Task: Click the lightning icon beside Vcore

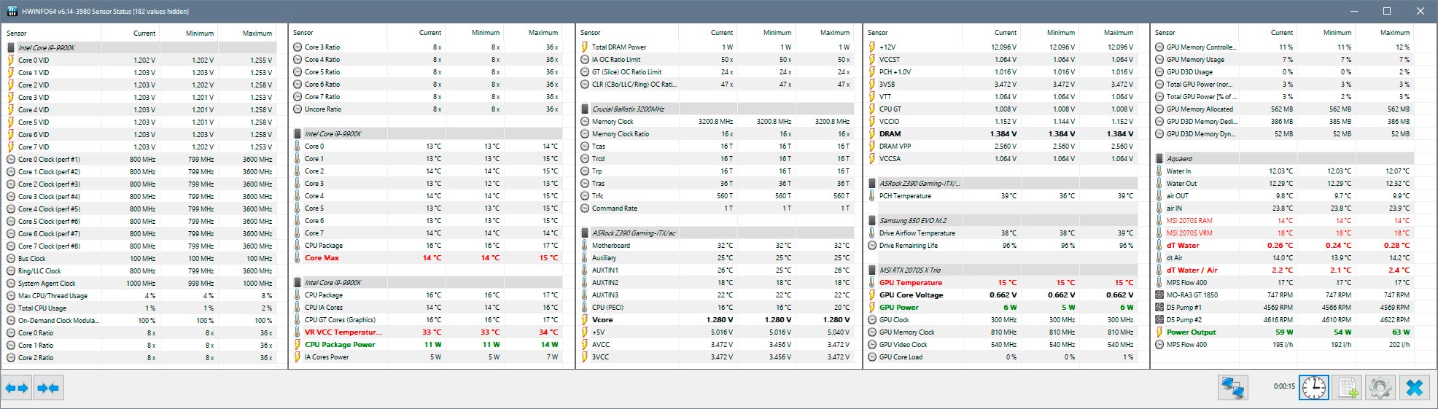Action: pos(585,319)
